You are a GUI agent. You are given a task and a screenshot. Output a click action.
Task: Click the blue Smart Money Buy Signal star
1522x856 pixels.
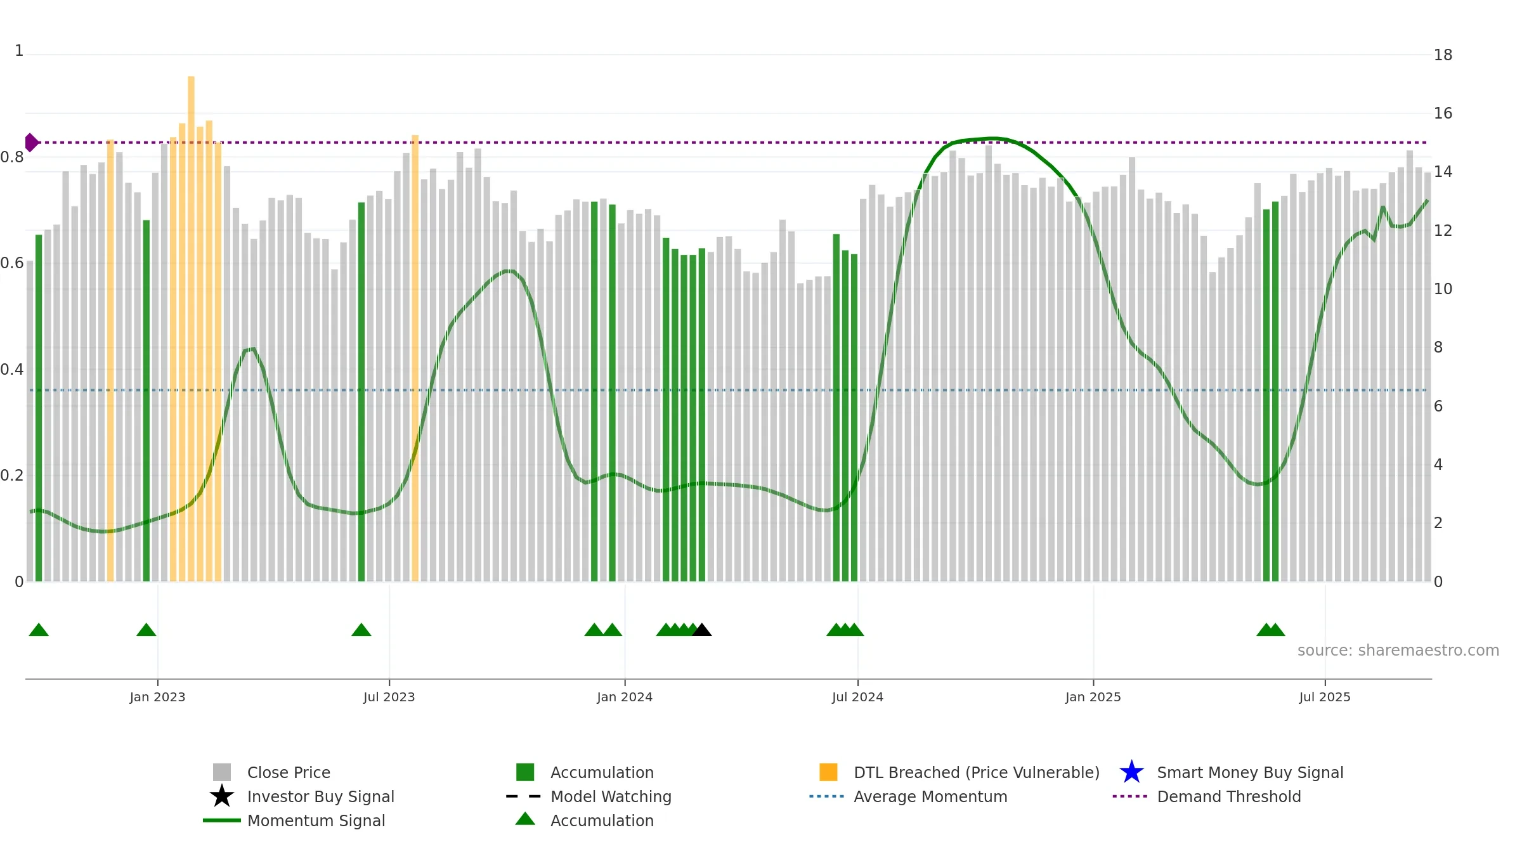tap(1131, 772)
